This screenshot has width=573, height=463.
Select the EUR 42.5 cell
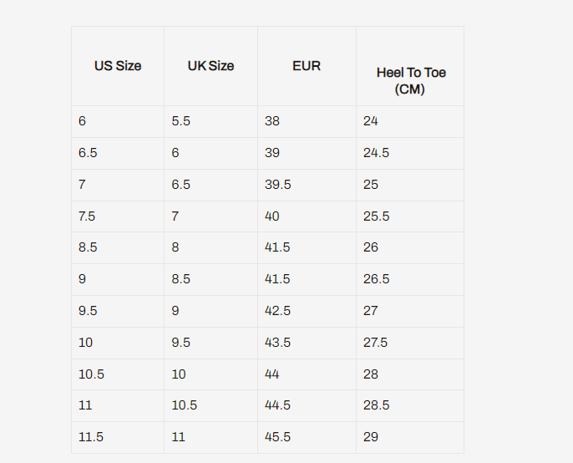[277, 311]
